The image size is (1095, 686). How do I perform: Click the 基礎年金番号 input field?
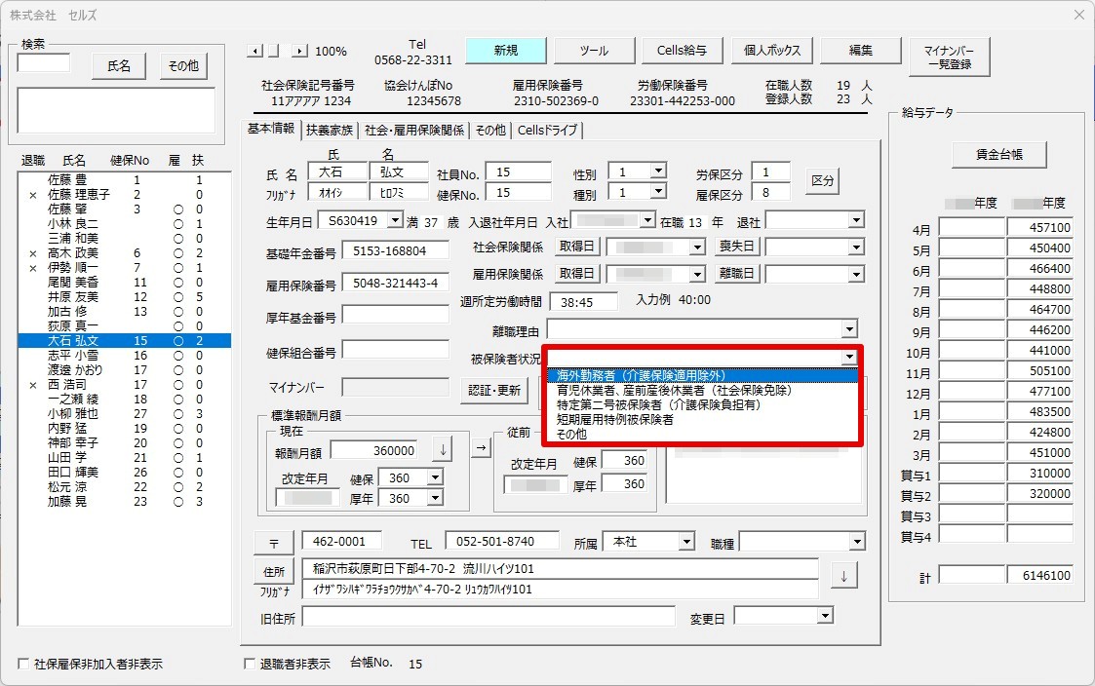click(x=395, y=251)
